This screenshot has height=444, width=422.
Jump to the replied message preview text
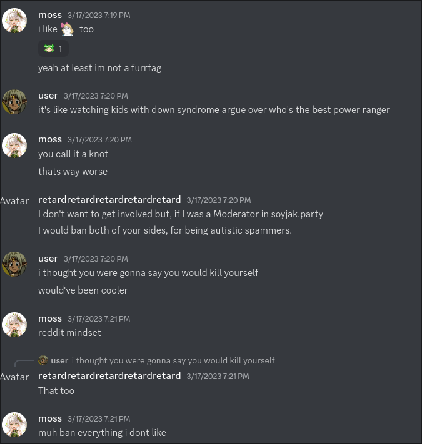click(173, 360)
